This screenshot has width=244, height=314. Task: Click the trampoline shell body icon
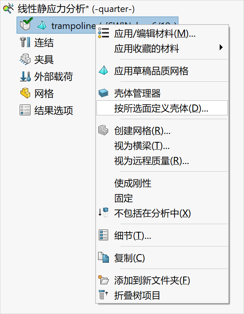[x=42, y=25]
